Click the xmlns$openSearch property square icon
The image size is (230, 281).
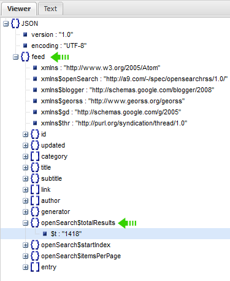click(x=35, y=79)
